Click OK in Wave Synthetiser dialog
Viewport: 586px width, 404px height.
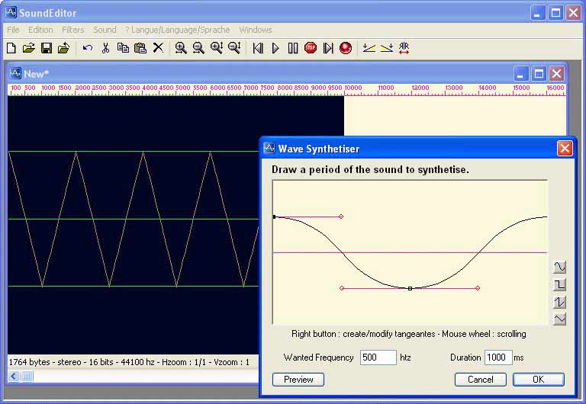click(538, 379)
